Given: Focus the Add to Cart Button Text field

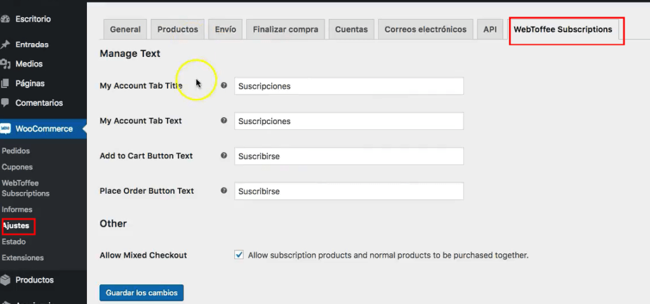Looking at the screenshot, I should pos(348,156).
